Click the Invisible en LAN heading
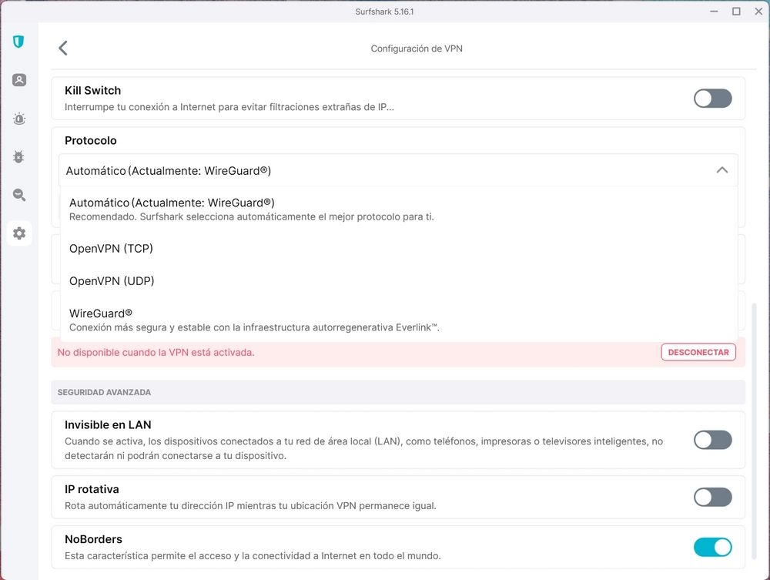 point(108,425)
